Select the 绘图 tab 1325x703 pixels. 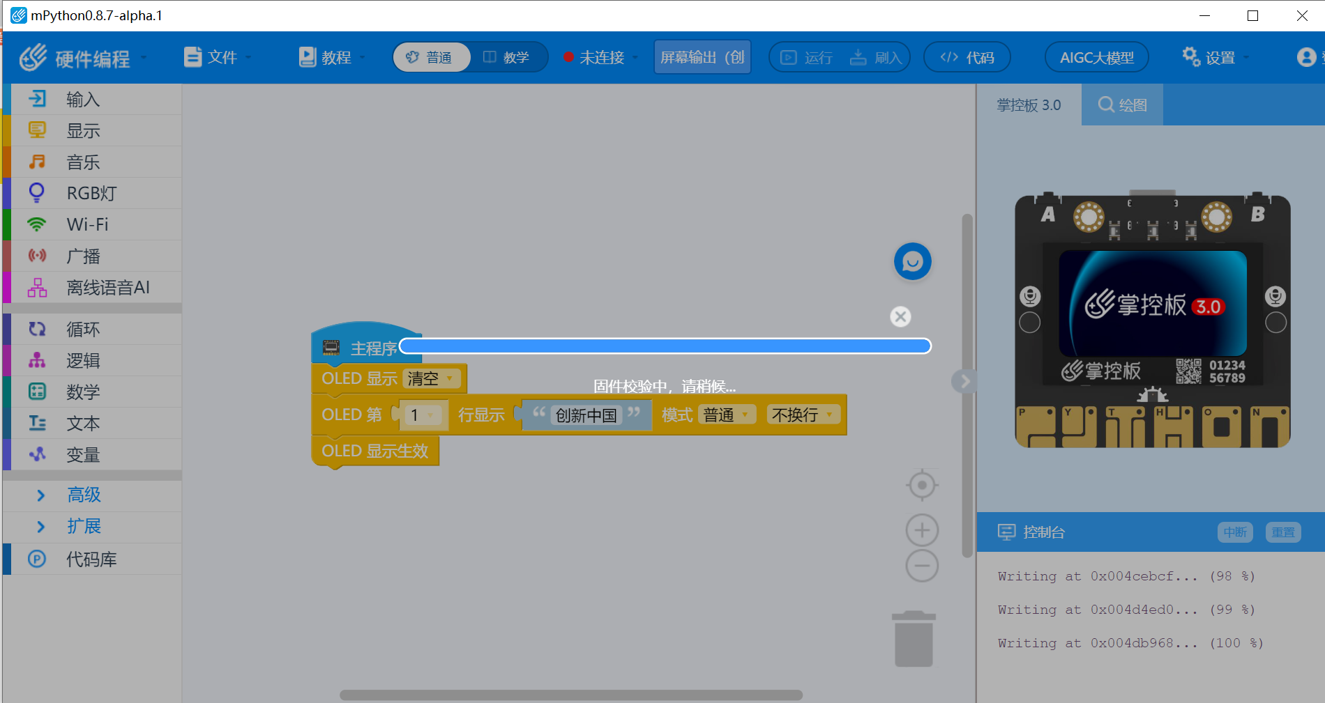point(1122,105)
